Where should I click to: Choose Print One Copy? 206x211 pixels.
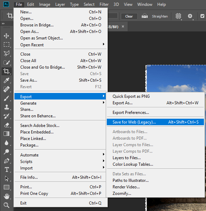(60, 194)
